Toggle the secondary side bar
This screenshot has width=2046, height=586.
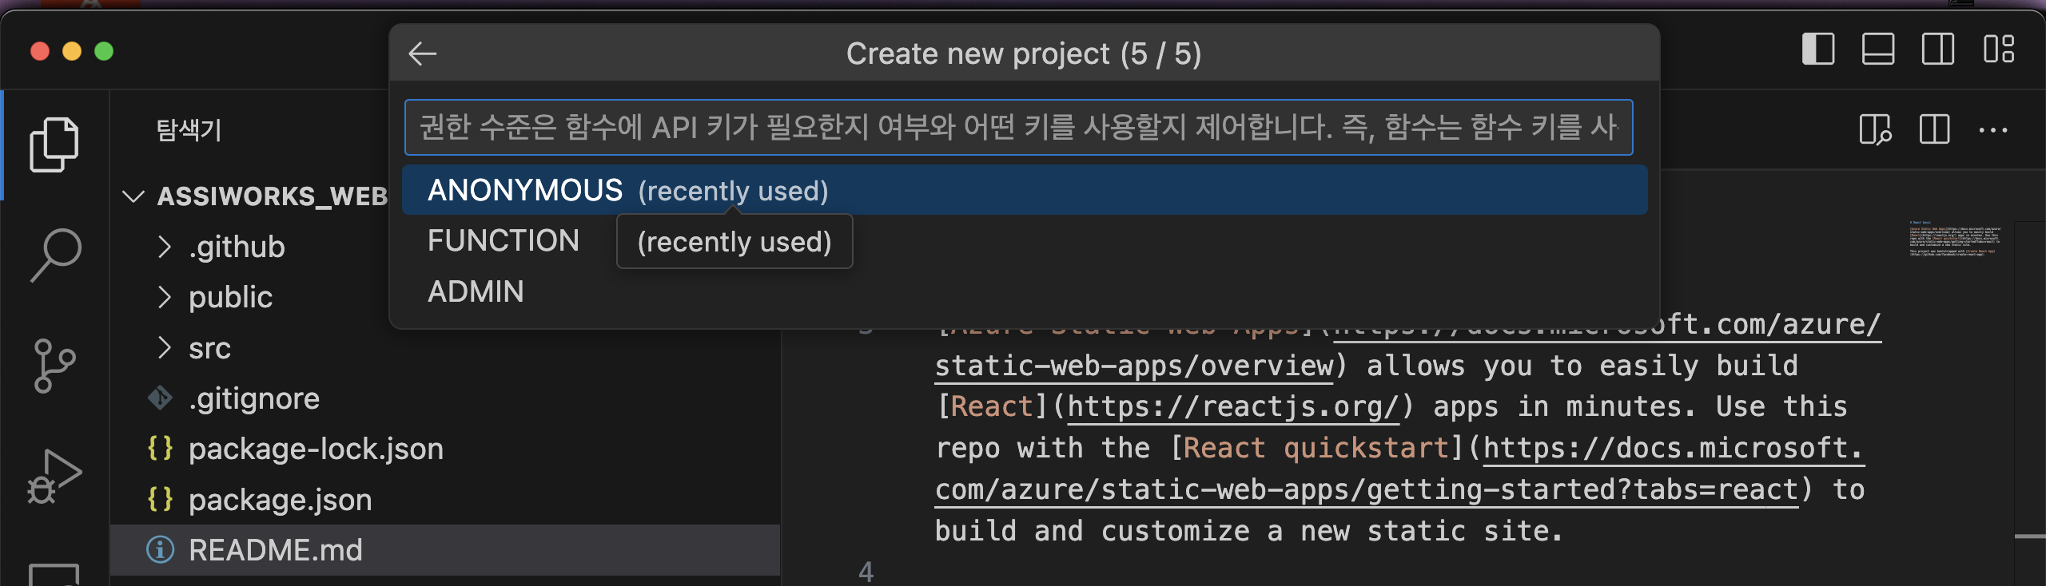[x=1937, y=49]
